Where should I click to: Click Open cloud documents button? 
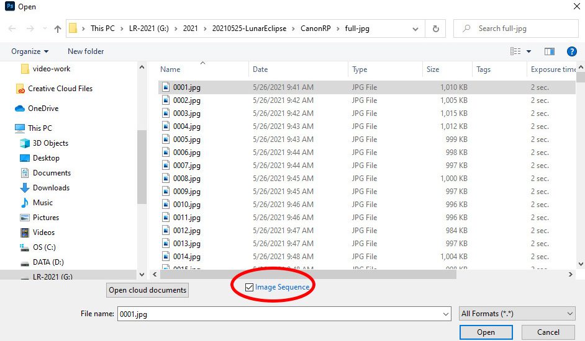(x=147, y=290)
